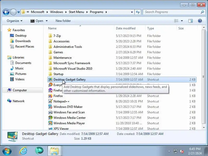The height and width of the screenshot is (156, 208).
Task: Click the Desktop Gadget Gallery shortcut icon
Action: point(50,80)
